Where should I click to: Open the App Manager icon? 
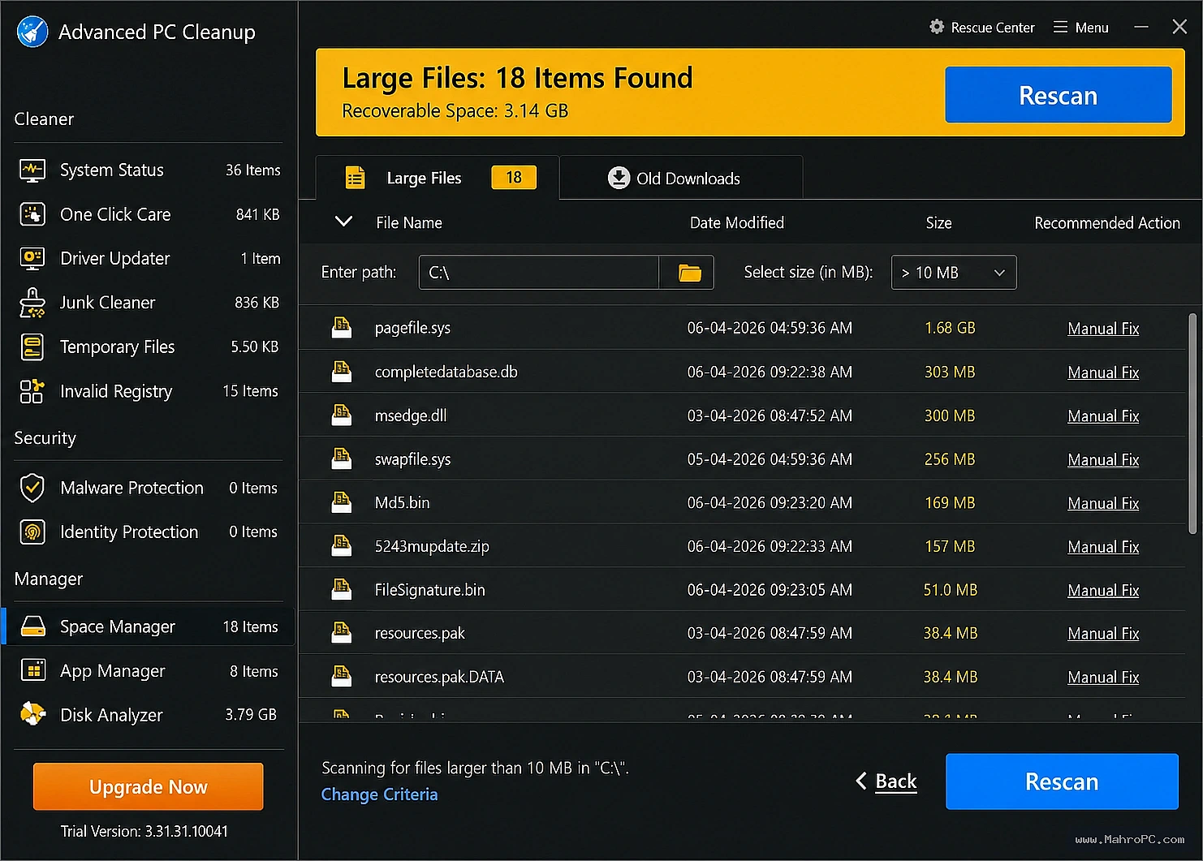click(x=33, y=671)
